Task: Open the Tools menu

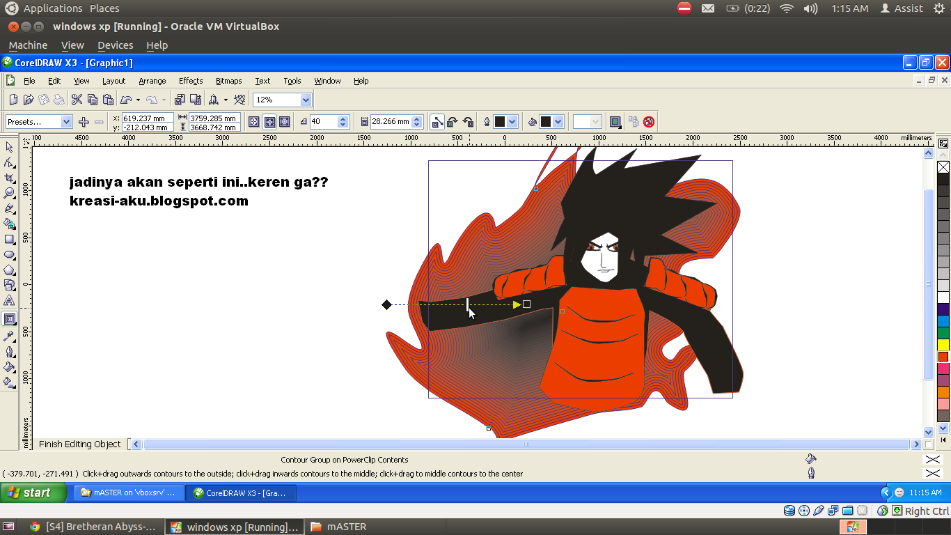Action: pyautogui.click(x=292, y=81)
